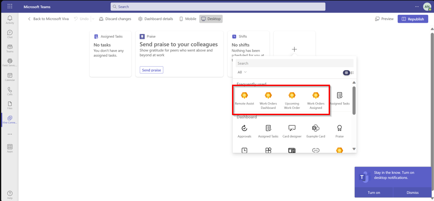
Task: Open Dashboard details
Action: click(x=155, y=19)
